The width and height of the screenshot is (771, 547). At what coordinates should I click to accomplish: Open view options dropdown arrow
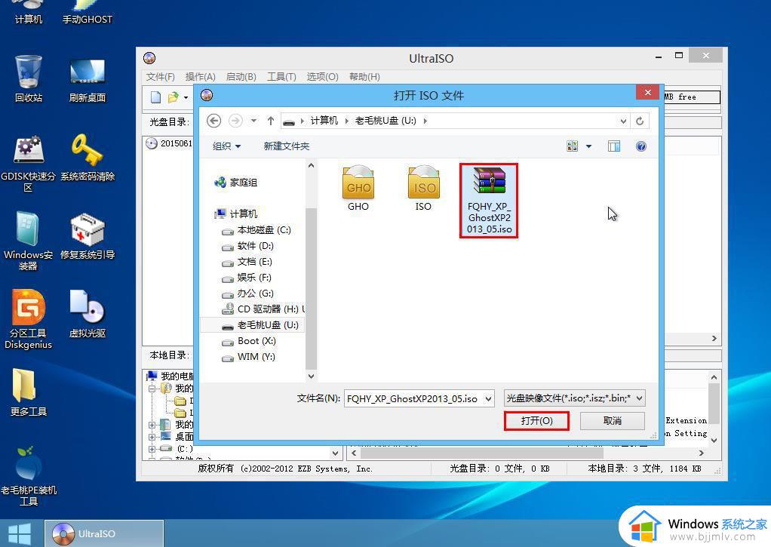588,146
